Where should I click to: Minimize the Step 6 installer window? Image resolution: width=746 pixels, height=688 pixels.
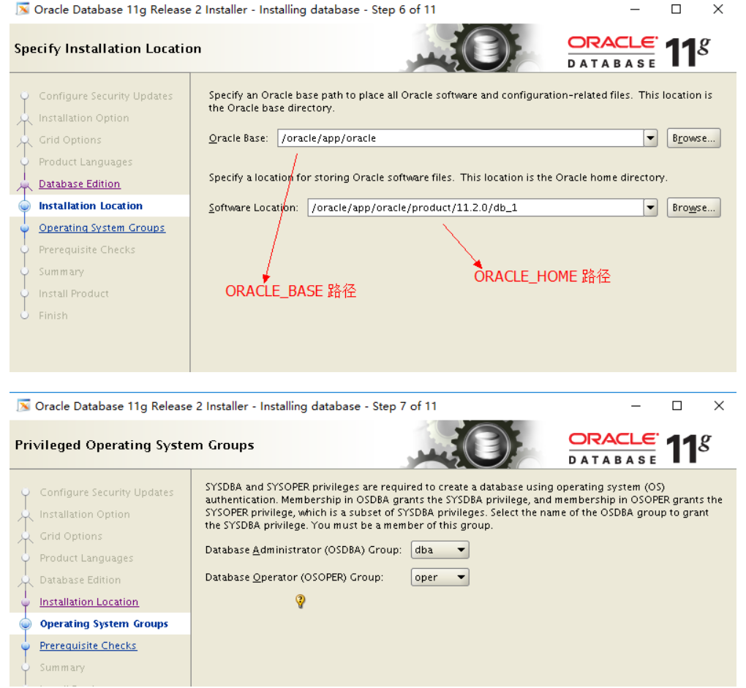coord(635,10)
